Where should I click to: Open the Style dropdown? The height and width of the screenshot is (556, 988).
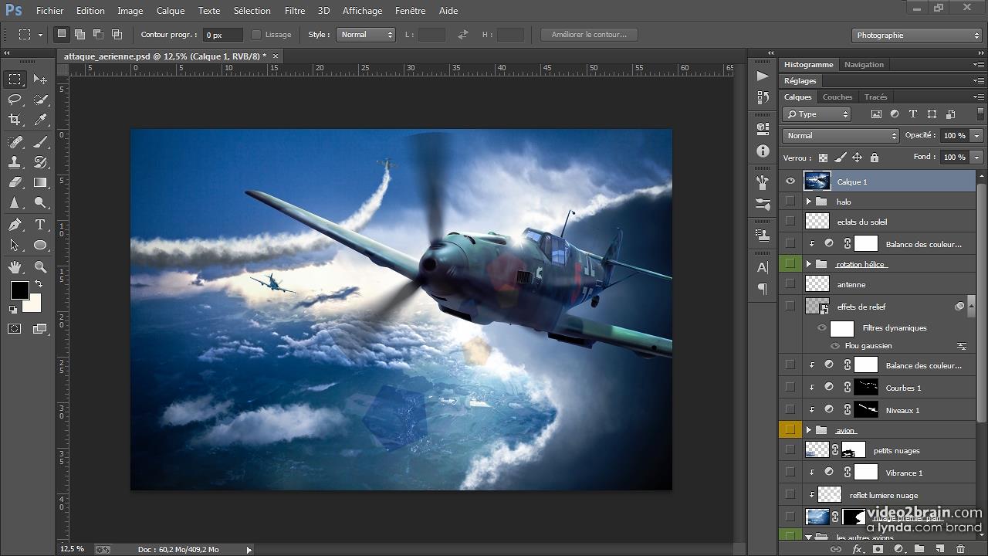[x=366, y=35]
